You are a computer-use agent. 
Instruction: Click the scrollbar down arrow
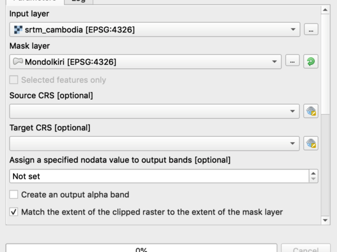[325, 220]
